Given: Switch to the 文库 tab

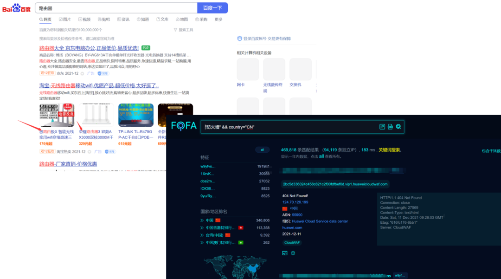Looking at the screenshot, I should tap(162, 19).
